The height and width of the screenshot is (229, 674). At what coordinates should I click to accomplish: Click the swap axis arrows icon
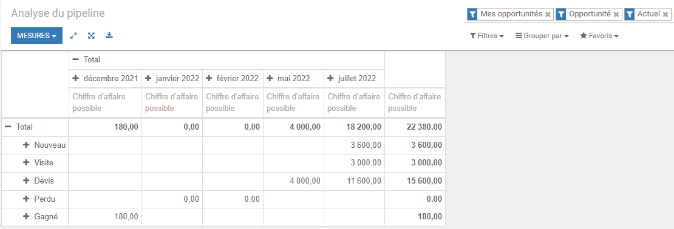pos(73,36)
